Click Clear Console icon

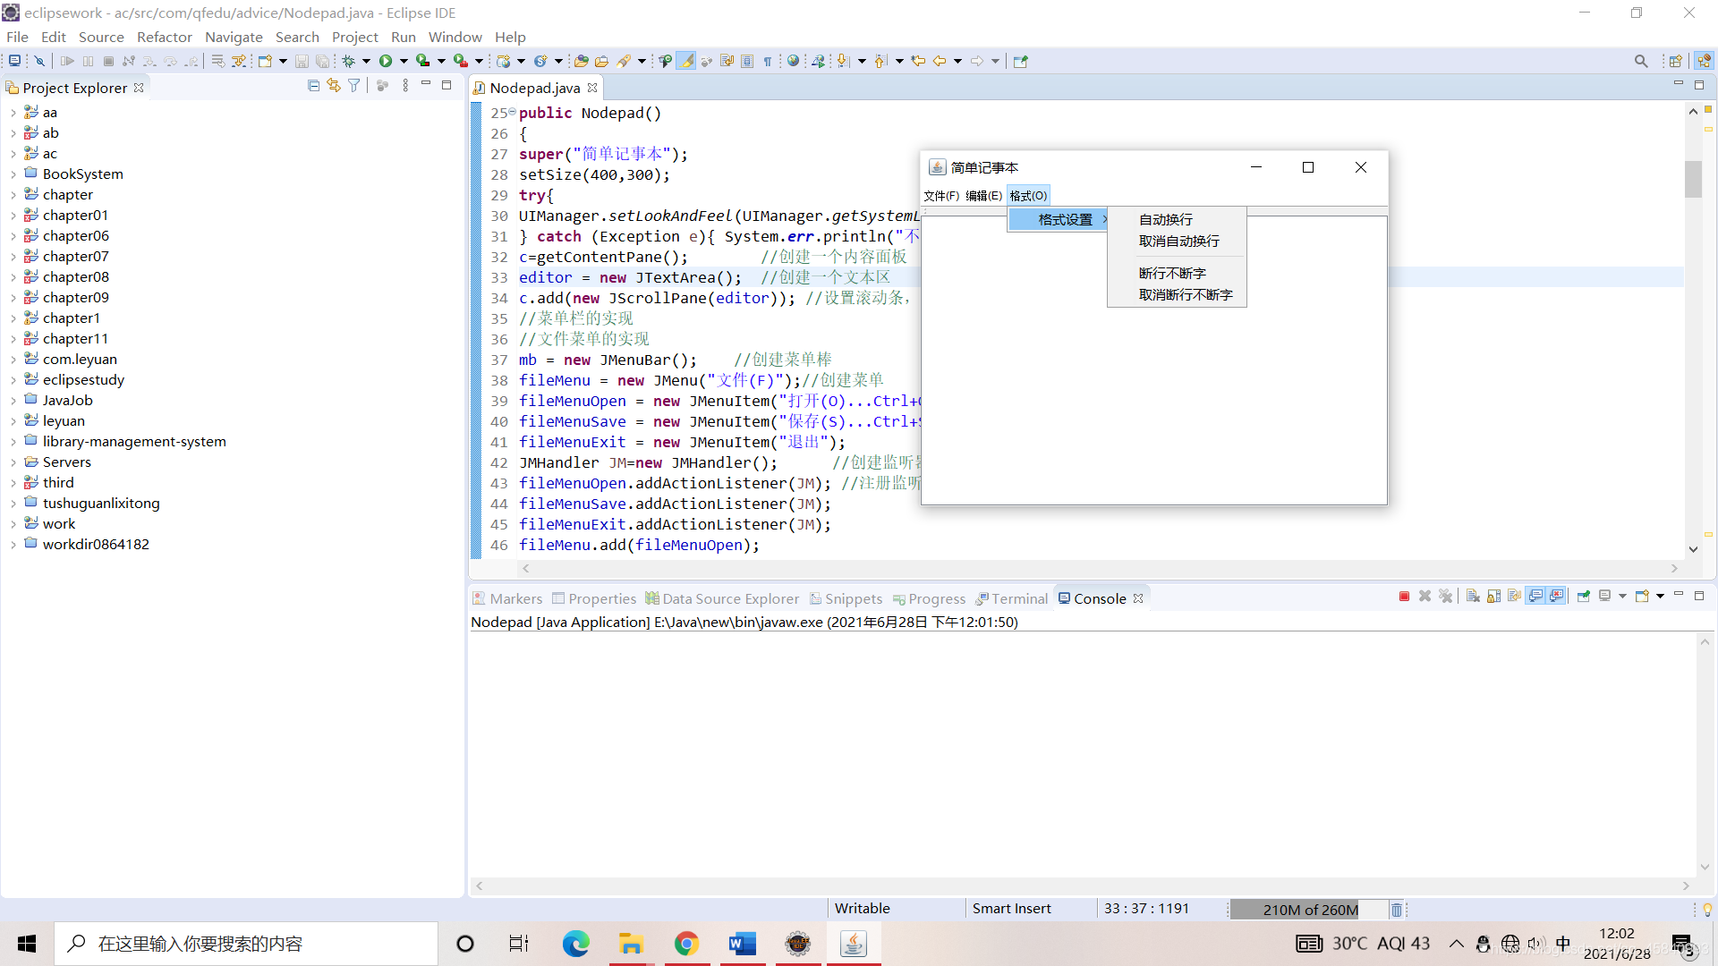1473,597
